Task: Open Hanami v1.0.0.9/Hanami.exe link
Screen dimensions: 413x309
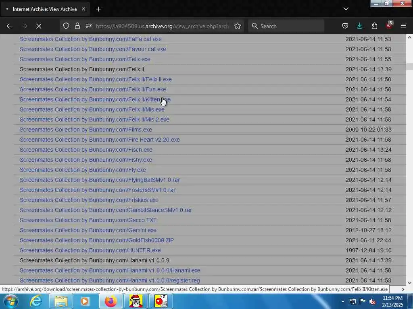Action: coord(110,270)
